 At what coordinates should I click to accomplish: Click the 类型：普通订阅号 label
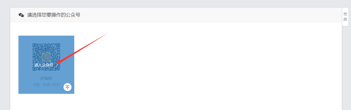point(46,85)
